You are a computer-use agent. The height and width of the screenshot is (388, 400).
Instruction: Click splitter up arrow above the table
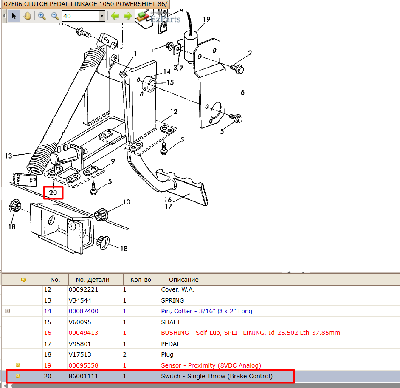point(289,272)
